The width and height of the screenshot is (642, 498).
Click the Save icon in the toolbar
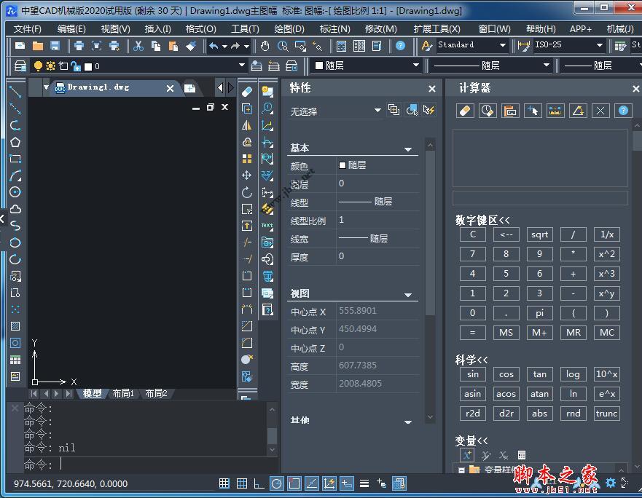tap(55, 46)
